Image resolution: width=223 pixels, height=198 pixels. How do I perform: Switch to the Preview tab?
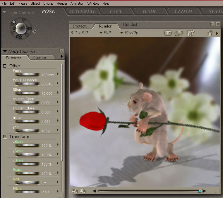point(80,26)
